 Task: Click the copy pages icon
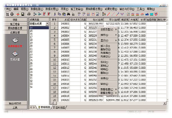click(60, 14)
